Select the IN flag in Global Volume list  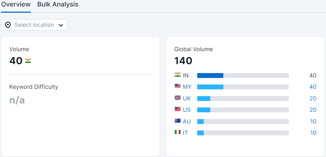[177, 75]
